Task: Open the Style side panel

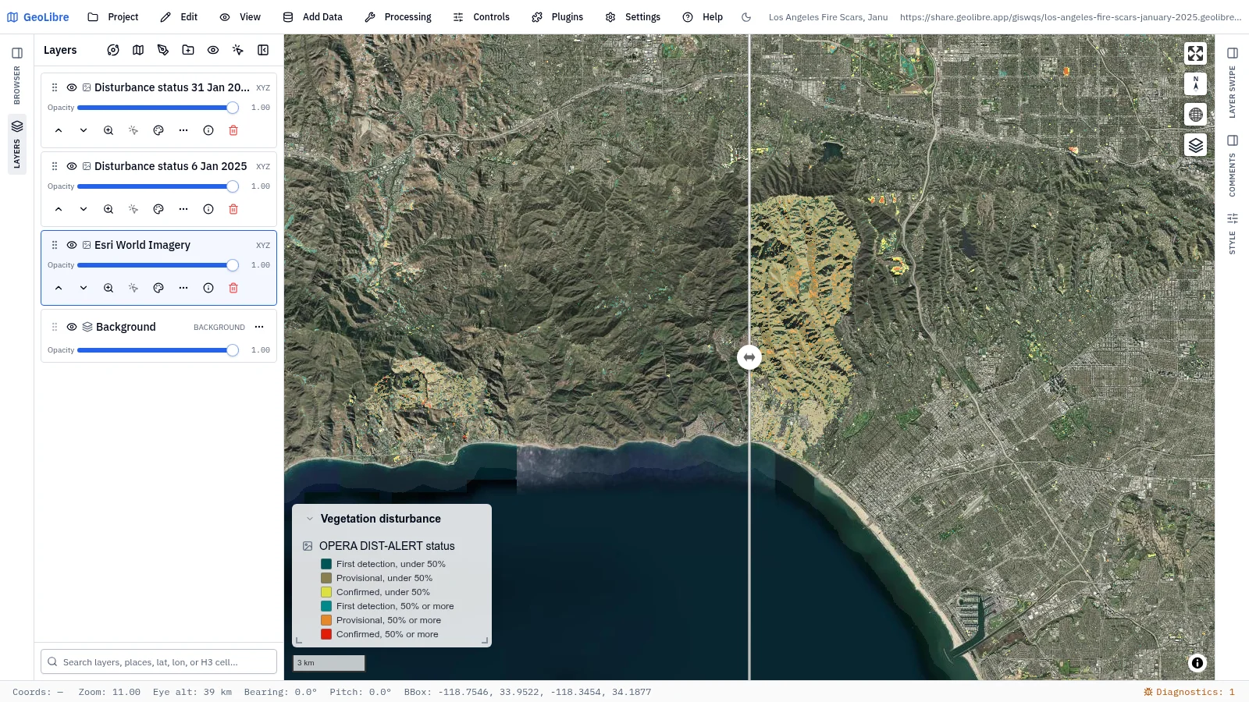Action: [1233, 234]
